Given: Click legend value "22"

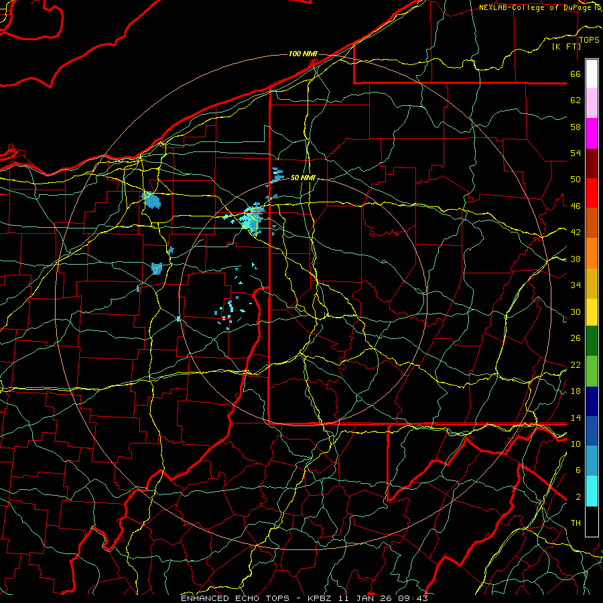Looking at the screenshot, I should click(576, 364).
